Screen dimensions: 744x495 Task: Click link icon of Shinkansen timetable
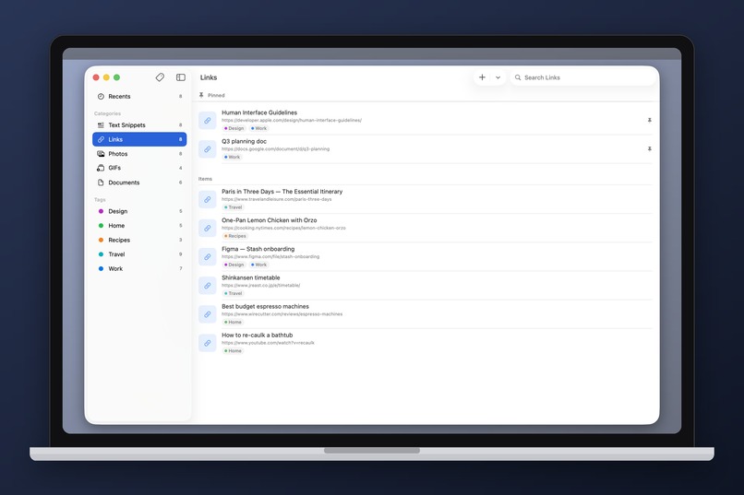click(x=208, y=286)
